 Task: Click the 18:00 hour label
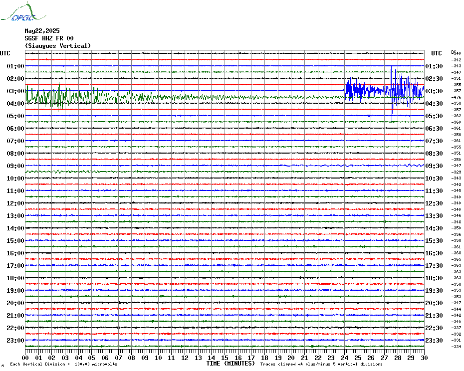[x=15, y=278]
